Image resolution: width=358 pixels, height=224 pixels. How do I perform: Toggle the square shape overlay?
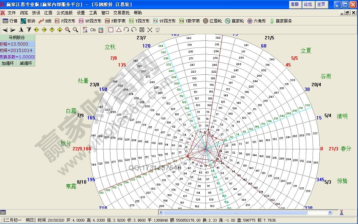(x=111, y=30)
